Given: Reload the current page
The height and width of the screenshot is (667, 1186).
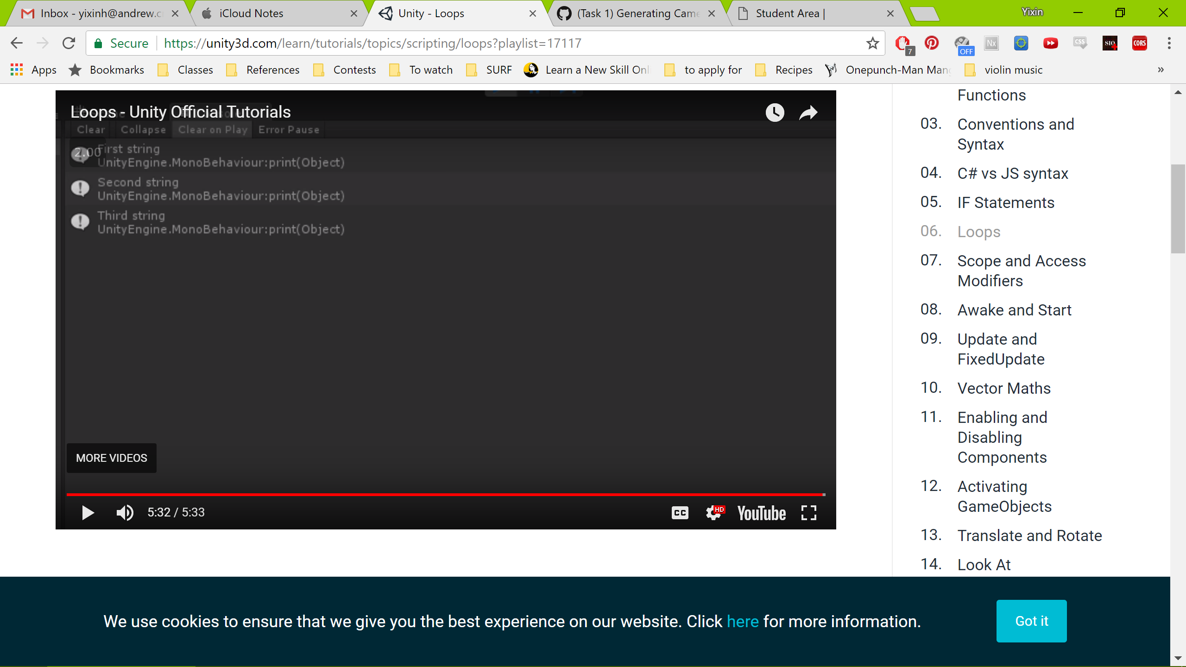Looking at the screenshot, I should point(69,43).
